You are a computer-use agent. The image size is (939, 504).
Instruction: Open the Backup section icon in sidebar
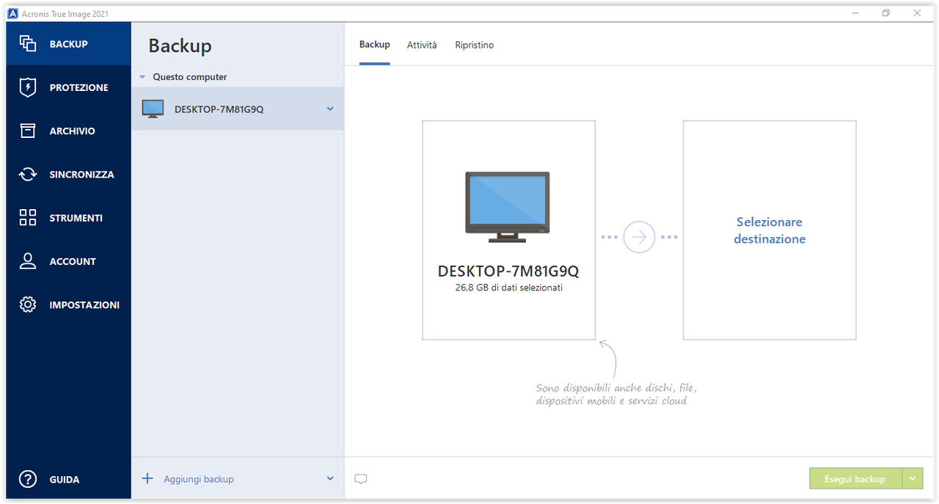click(x=28, y=44)
